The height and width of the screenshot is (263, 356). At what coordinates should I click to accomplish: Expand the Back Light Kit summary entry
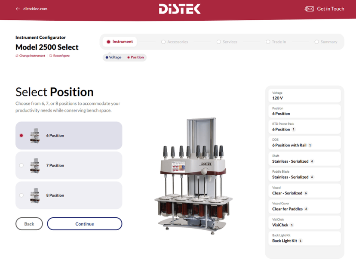pyautogui.click(x=304, y=238)
